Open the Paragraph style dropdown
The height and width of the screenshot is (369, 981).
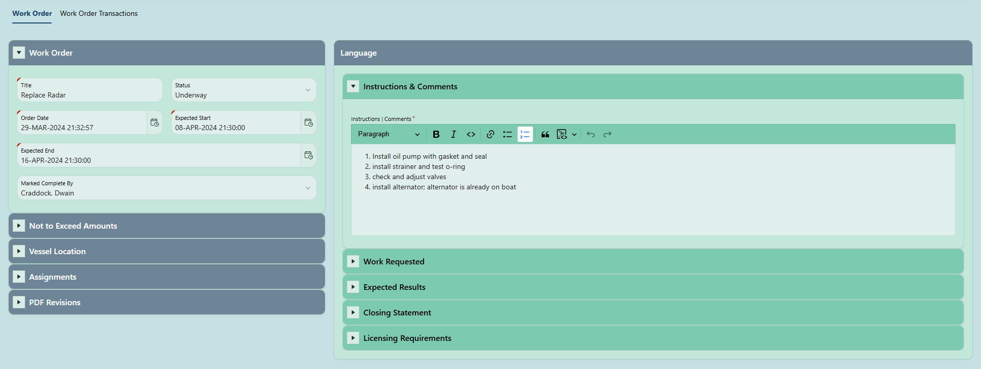click(x=388, y=134)
